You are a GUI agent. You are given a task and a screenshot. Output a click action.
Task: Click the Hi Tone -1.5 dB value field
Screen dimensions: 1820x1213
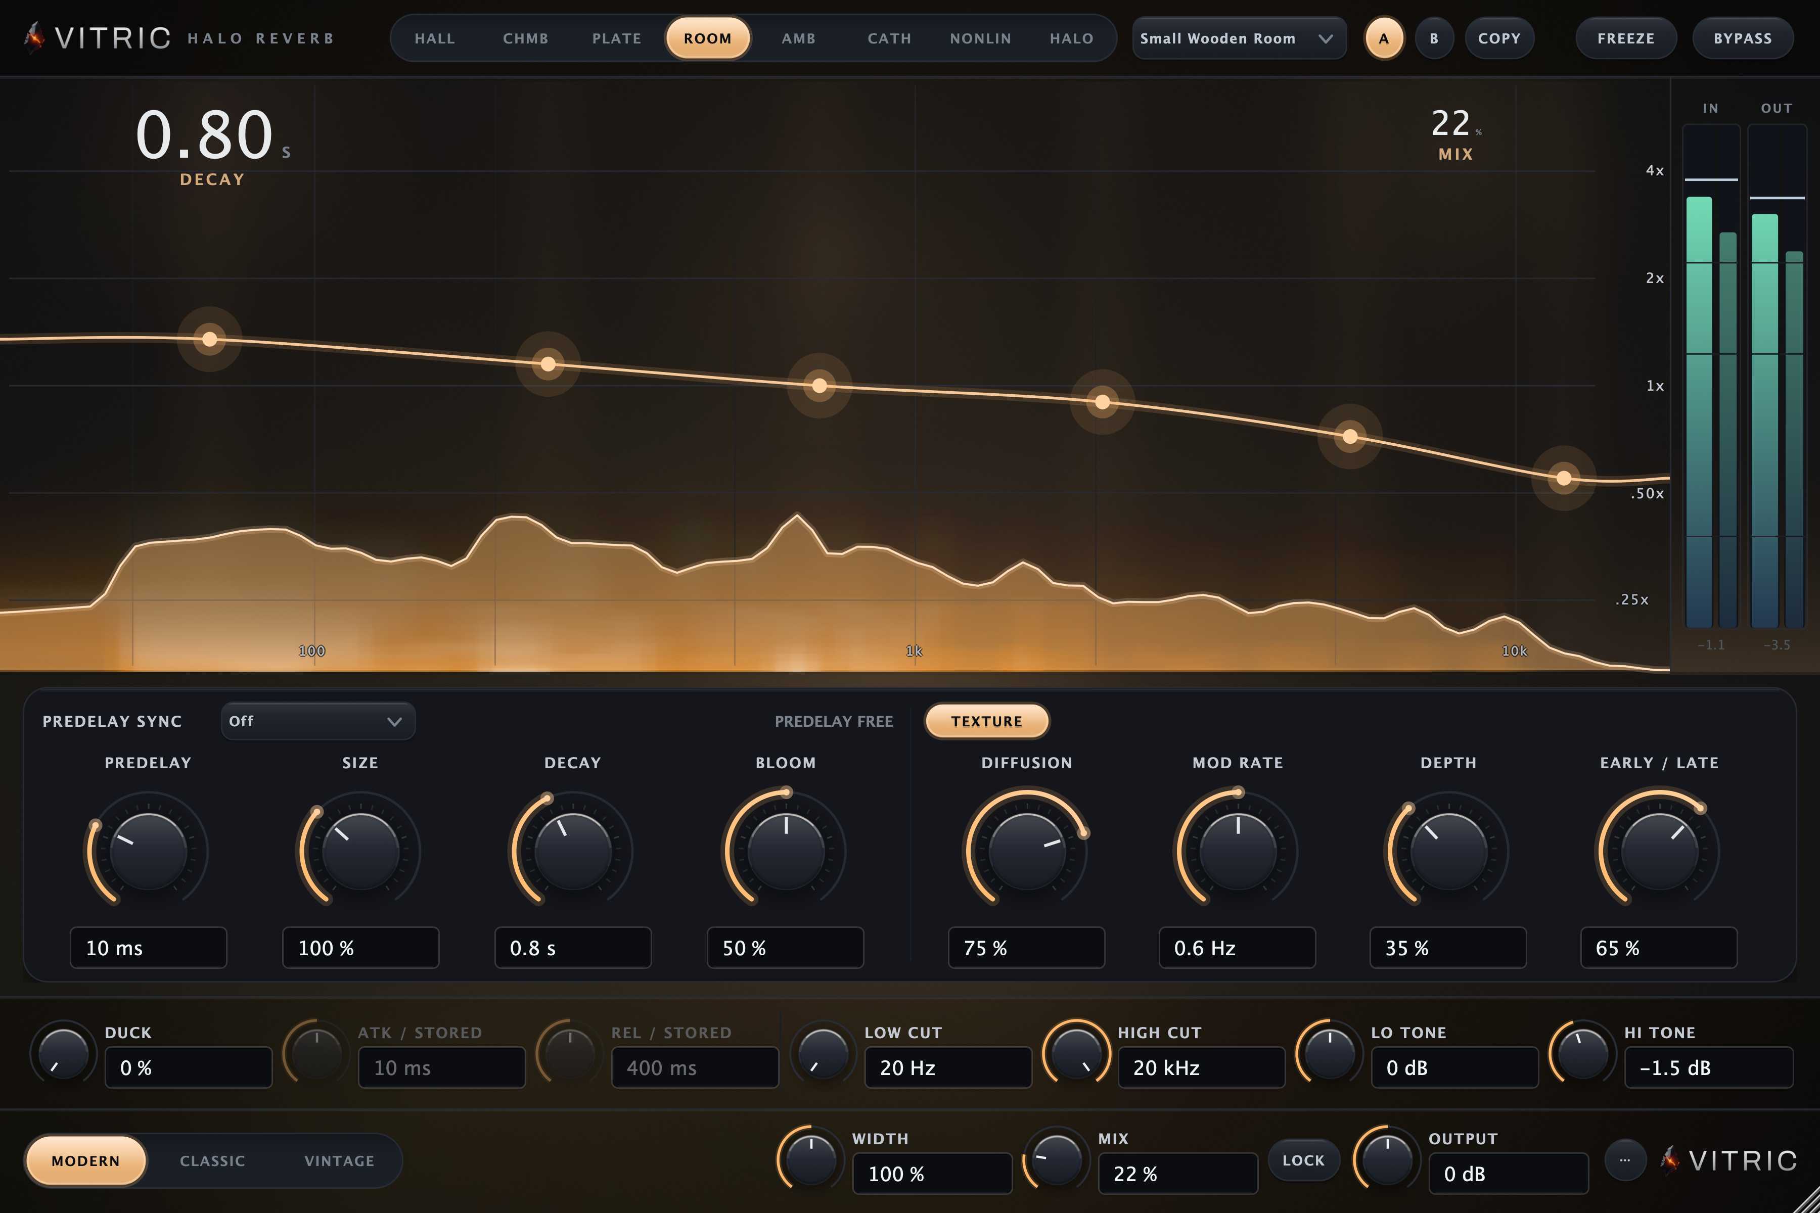1709,1067
